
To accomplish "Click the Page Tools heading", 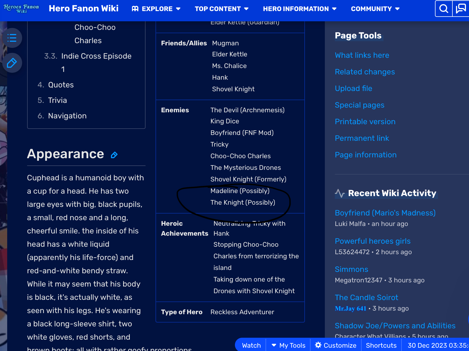I will 358,35.
